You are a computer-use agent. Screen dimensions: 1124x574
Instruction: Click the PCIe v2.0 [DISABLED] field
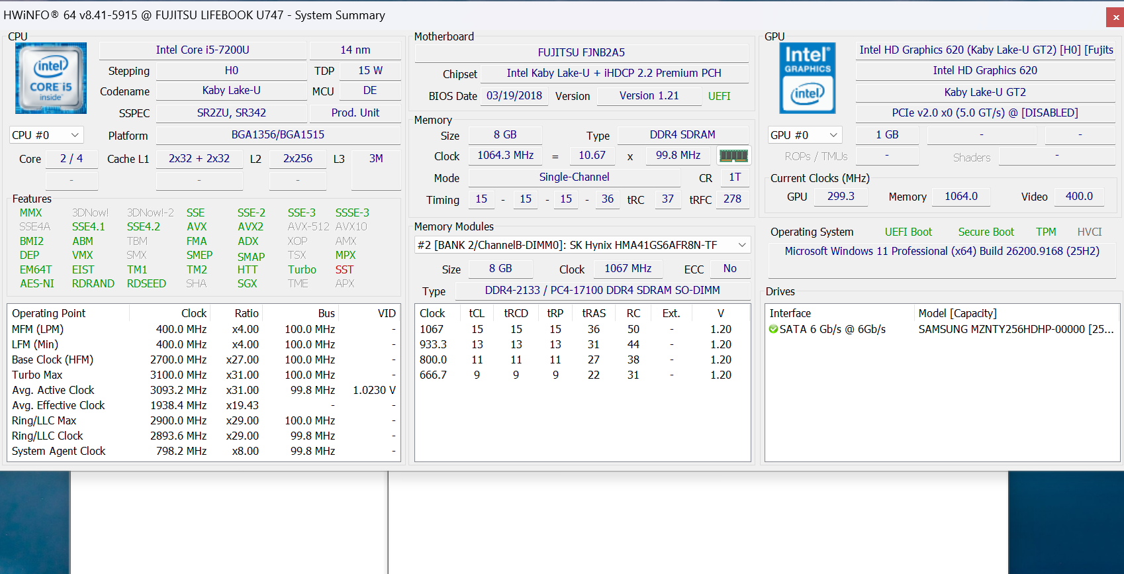point(985,113)
